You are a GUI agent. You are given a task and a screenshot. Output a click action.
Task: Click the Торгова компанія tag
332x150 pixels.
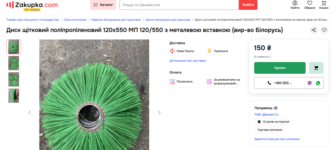pos(269,130)
